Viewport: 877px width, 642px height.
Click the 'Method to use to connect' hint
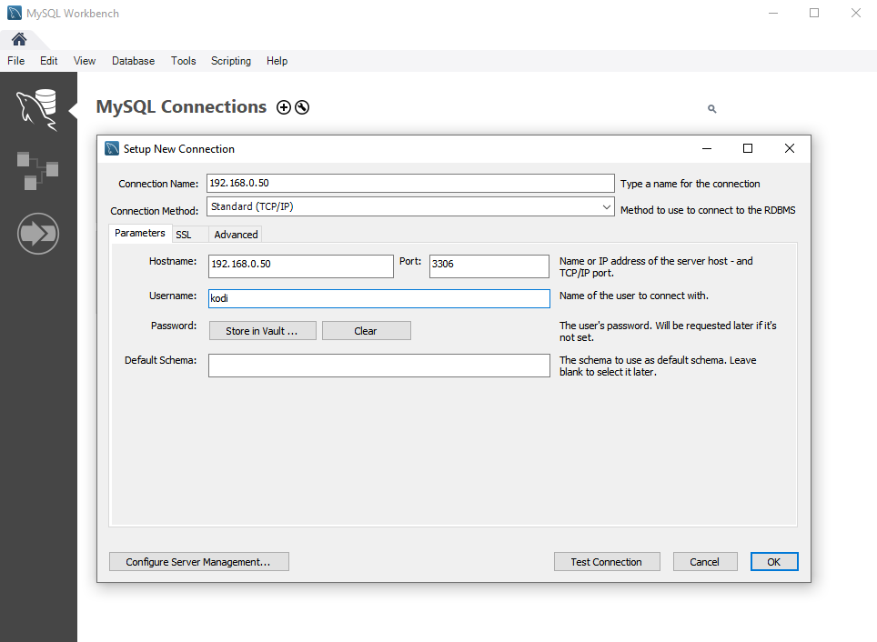pyautogui.click(x=708, y=210)
